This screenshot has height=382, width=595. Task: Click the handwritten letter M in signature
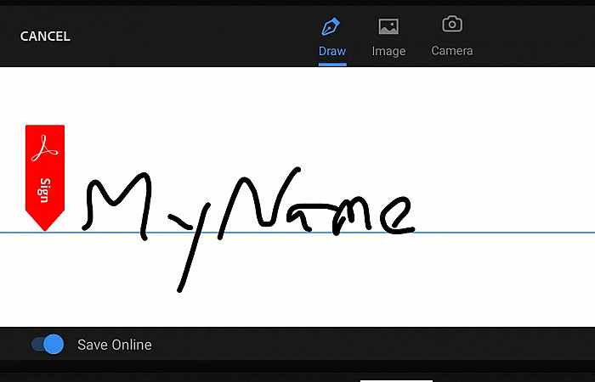pos(117,204)
